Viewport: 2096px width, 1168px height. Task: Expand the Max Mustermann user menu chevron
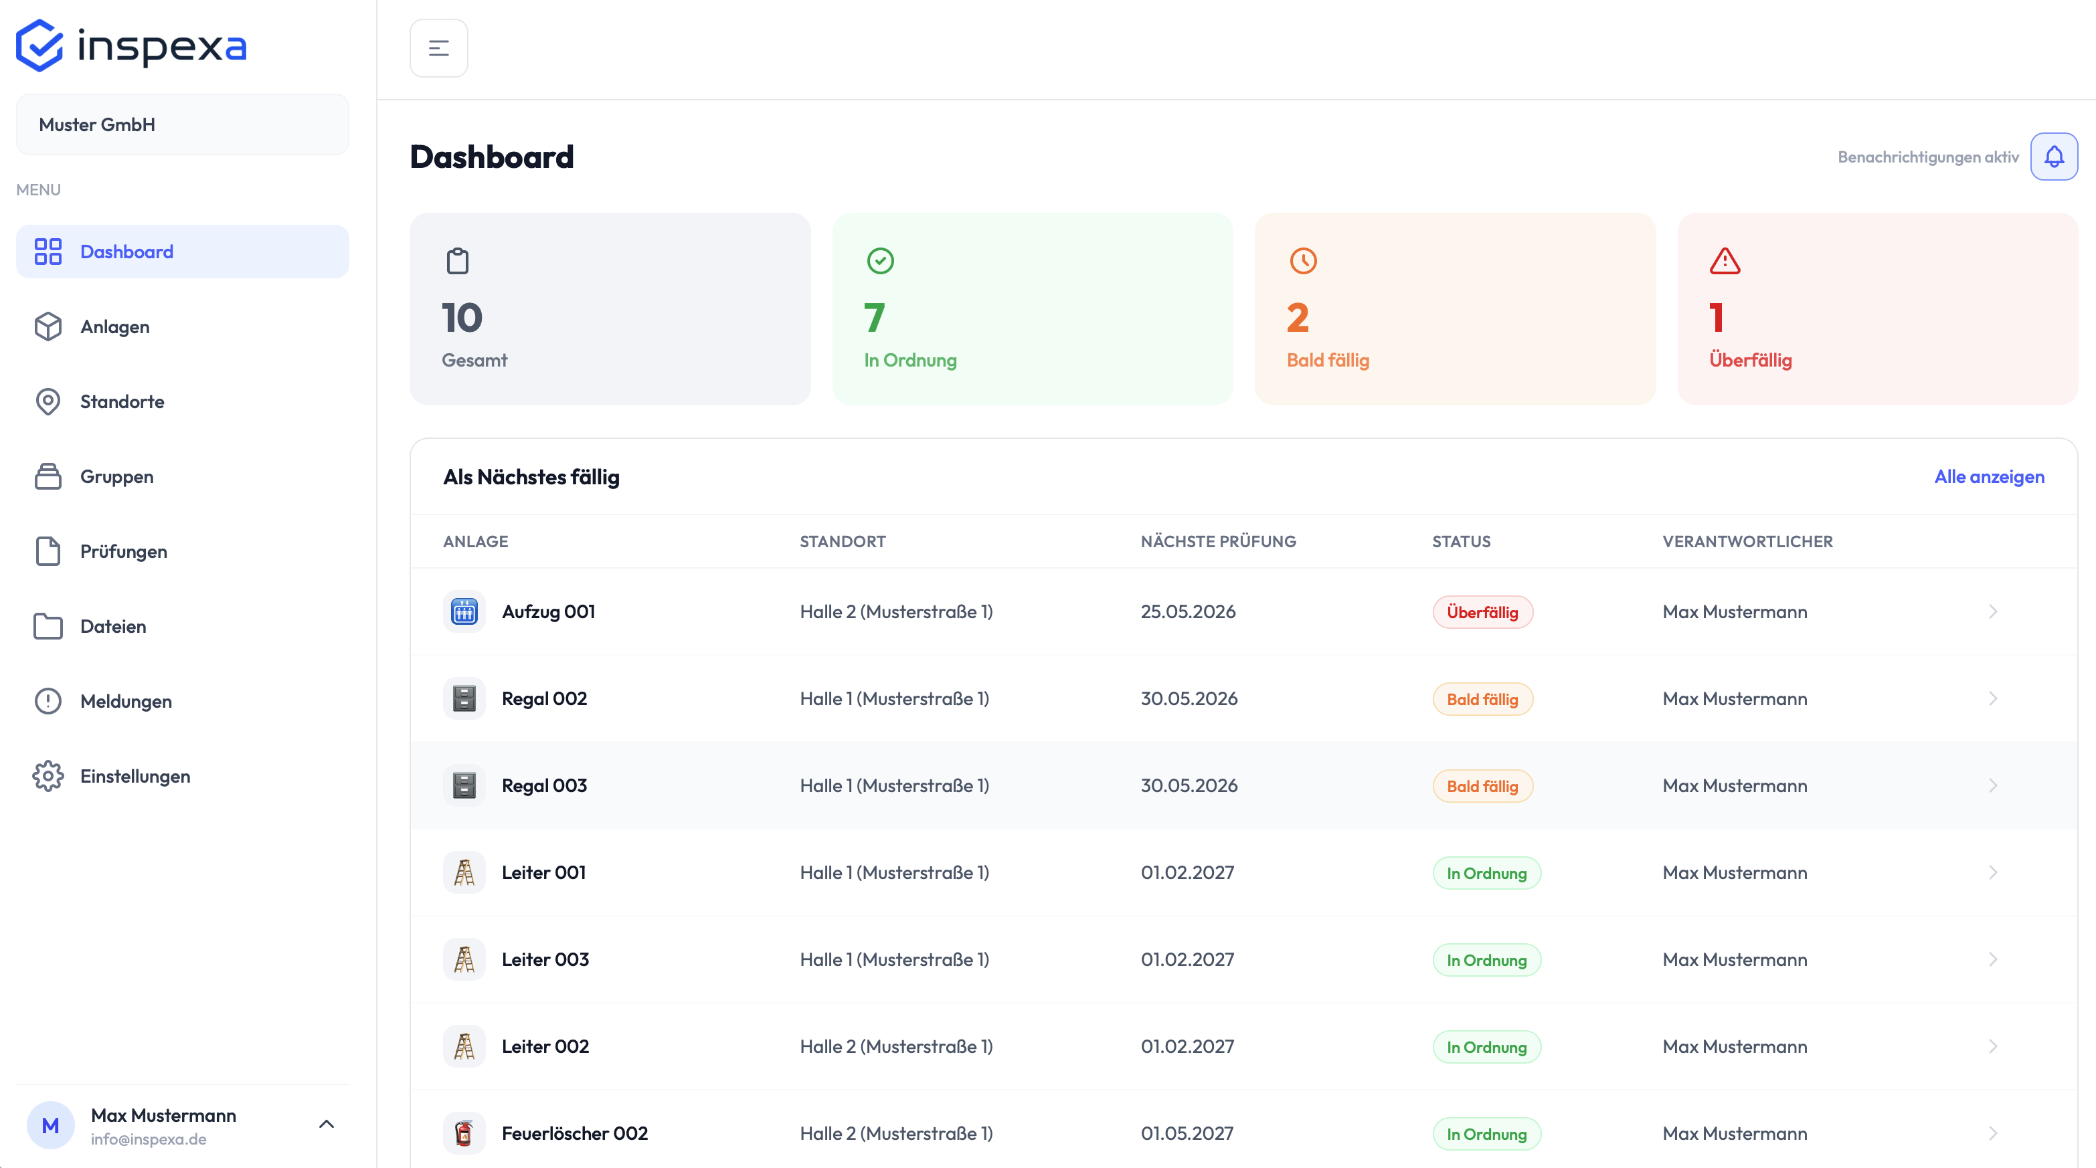pyautogui.click(x=327, y=1124)
